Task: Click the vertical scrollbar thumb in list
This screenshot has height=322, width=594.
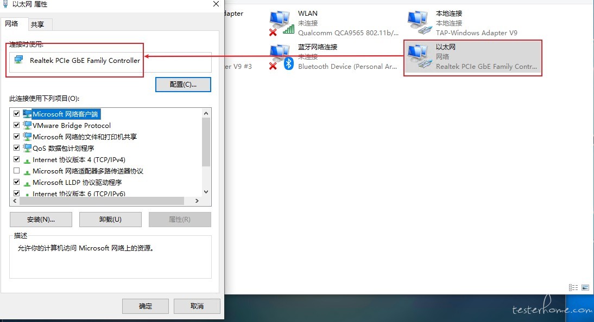Action: click(206, 142)
